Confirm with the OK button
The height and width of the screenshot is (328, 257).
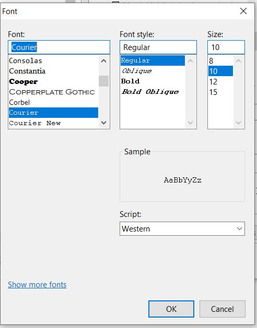(171, 309)
